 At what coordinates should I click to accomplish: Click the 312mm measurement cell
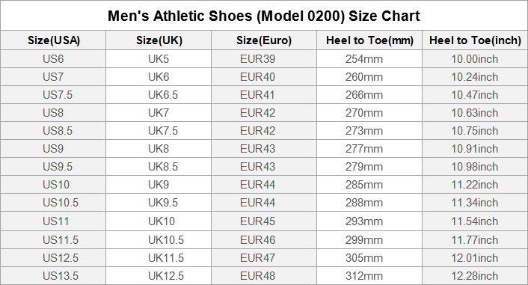pyautogui.click(x=369, y=276)
